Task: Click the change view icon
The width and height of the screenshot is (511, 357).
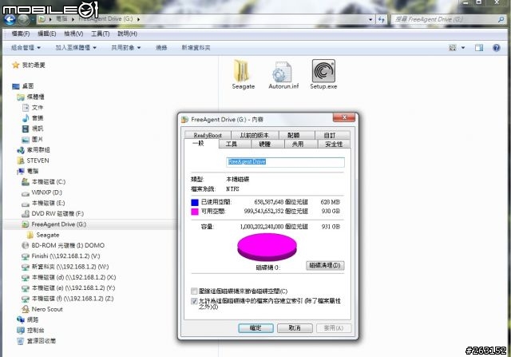Action: (x=453, y=48)
